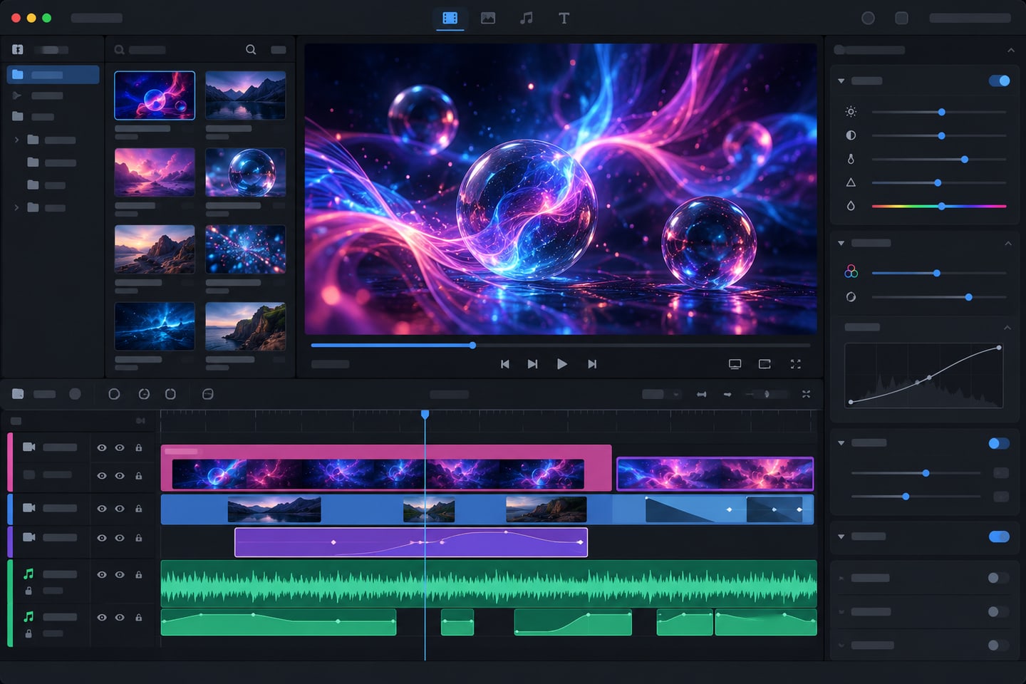Open the dropdown in the timeline toolbar
The width and height of the screenshot is (1026, 684).
pyautogui.click(x=662, y=394)
